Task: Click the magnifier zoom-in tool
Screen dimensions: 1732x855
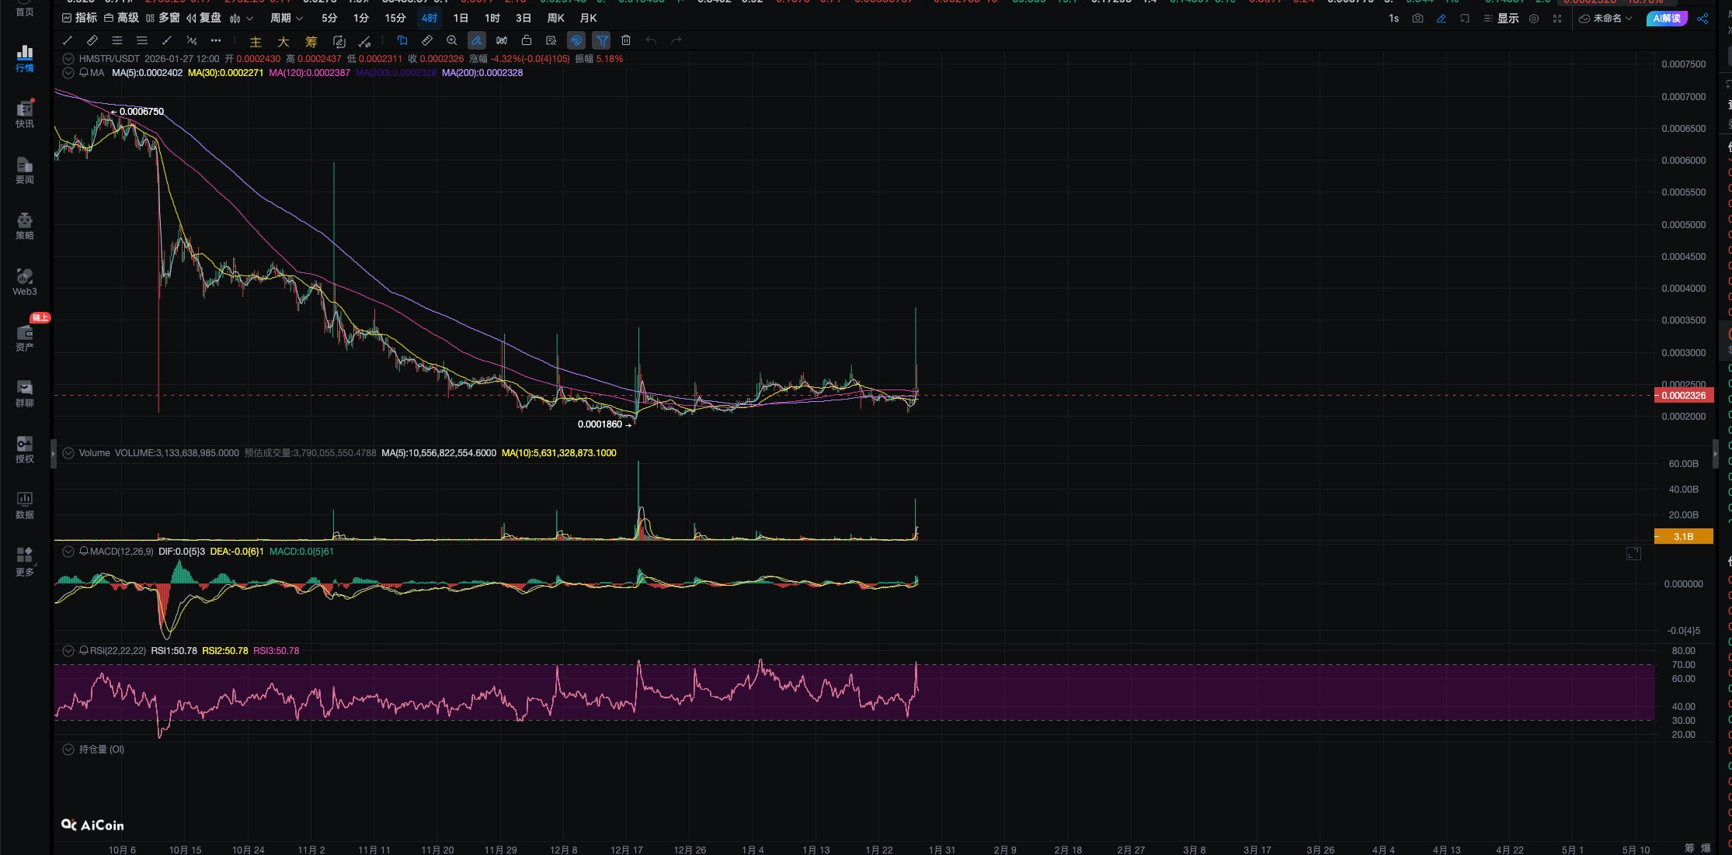Action: coord(452,40)
